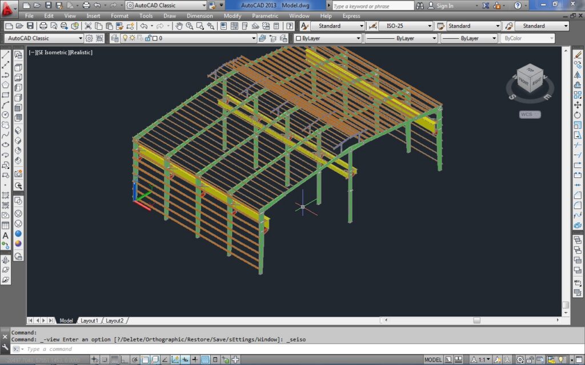Apply SW Isometric view icon
The width and height of the screenshot is (585, 365).
coord(18,131)
